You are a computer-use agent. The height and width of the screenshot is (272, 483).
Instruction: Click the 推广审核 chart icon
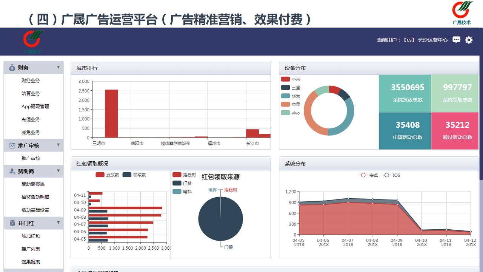point(12,145)
